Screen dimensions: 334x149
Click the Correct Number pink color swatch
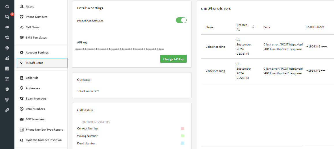point(183,129)
